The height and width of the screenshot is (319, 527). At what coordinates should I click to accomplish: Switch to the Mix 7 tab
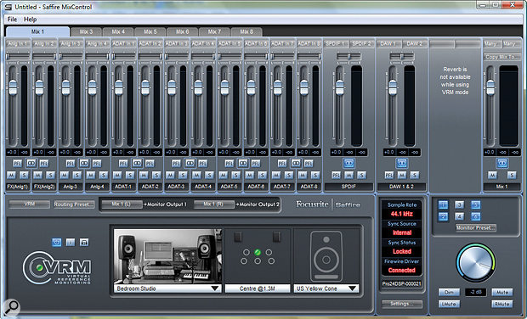tap(214, 32)
